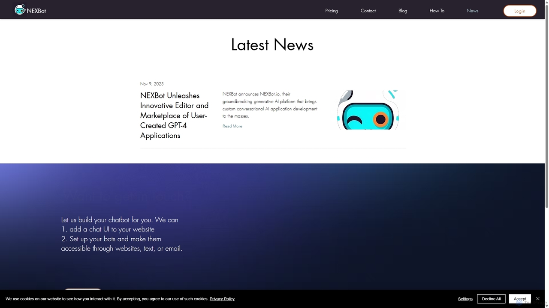The image size is (549, 308).
Task: Open the NEXBot Unleashes Innovative Editor headline
Action: coord(175,115)
